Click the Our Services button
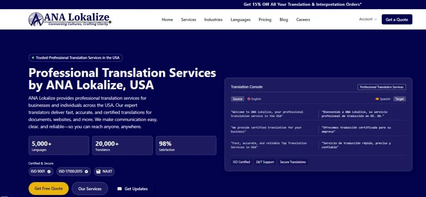The image size is (426, 197). click(90, 189)
